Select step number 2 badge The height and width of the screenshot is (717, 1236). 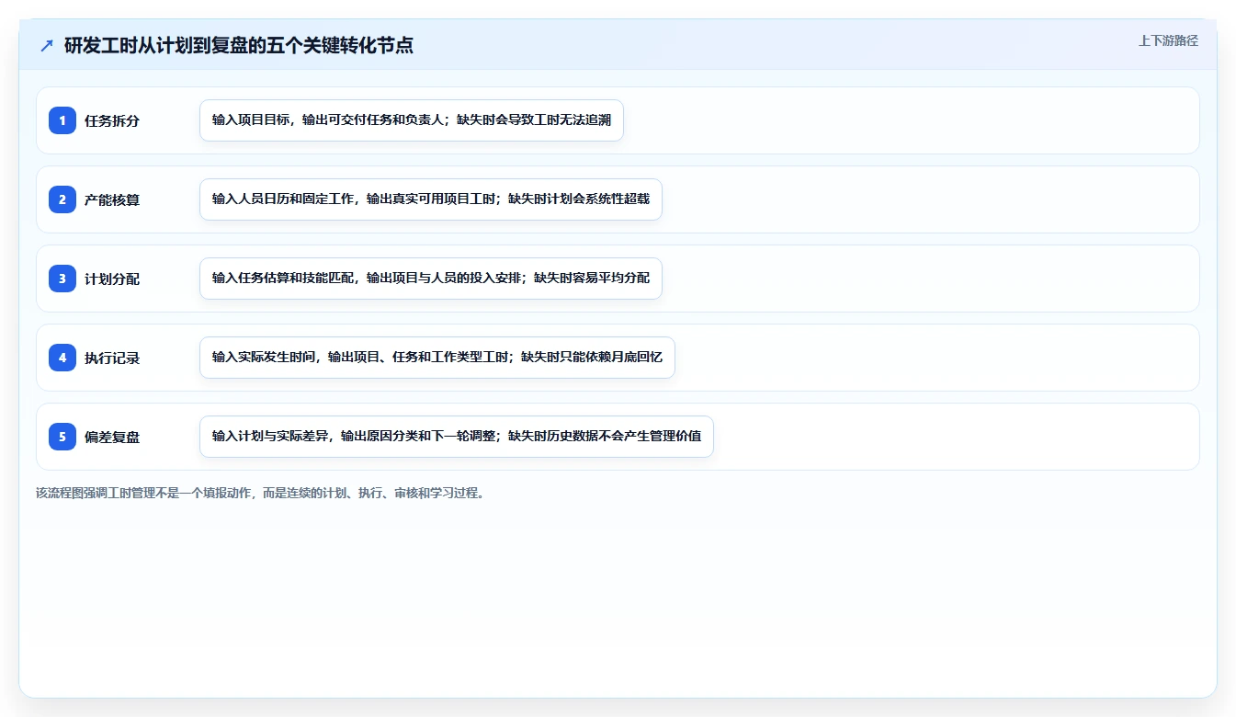[62, 199]
